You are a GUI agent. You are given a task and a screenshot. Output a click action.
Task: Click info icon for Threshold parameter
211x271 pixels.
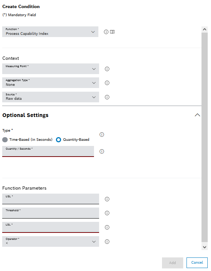(x=107, y=213)
